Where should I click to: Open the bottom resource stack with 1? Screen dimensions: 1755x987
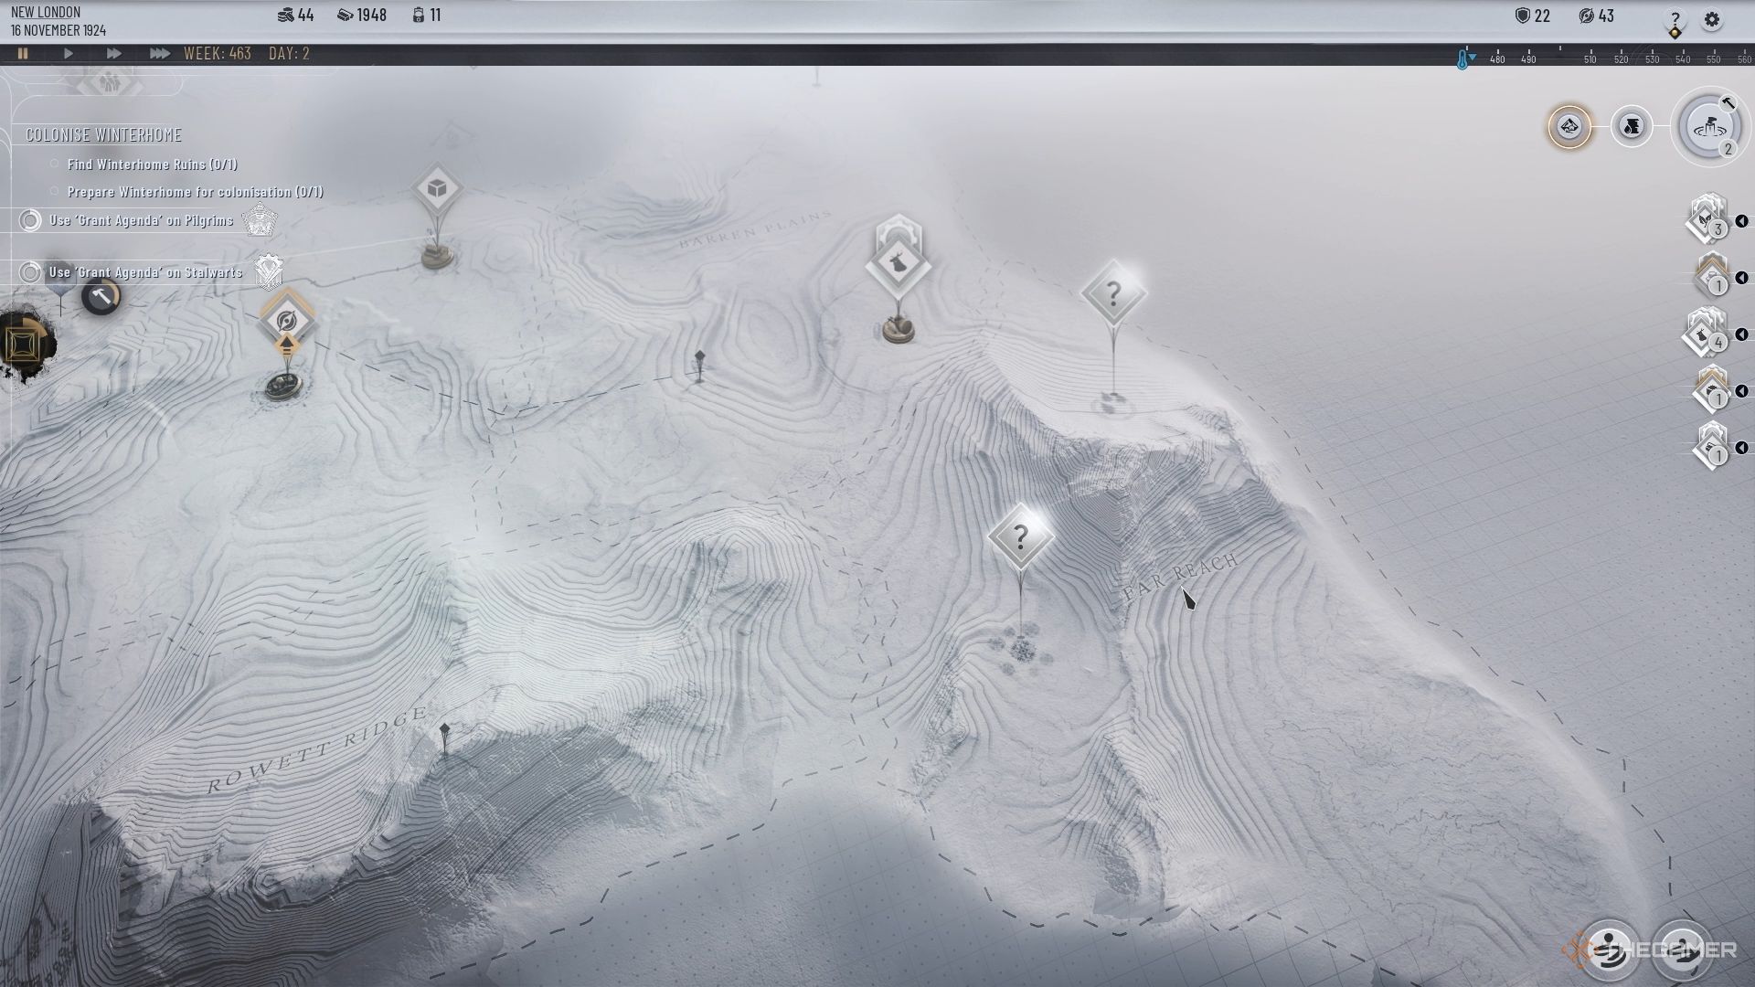click(x=1710, y=447)
